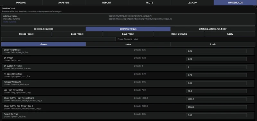Open the PIPELINE tab
Viewport: 257px width, 121px height.
pyautogui.click(x=21, y=3)
